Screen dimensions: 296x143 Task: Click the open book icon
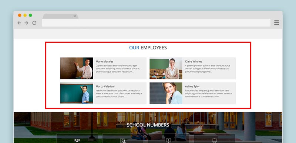point(168,140)
